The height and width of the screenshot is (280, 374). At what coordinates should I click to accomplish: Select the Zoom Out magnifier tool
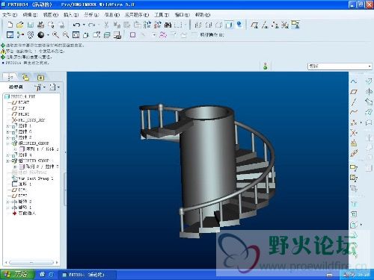tap(66, 35)
